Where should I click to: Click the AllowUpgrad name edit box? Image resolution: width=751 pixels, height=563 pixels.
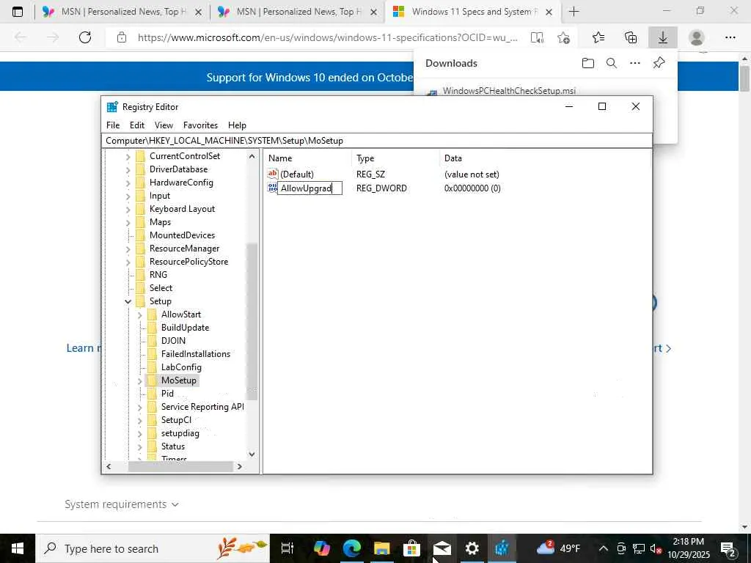[310, 188]
